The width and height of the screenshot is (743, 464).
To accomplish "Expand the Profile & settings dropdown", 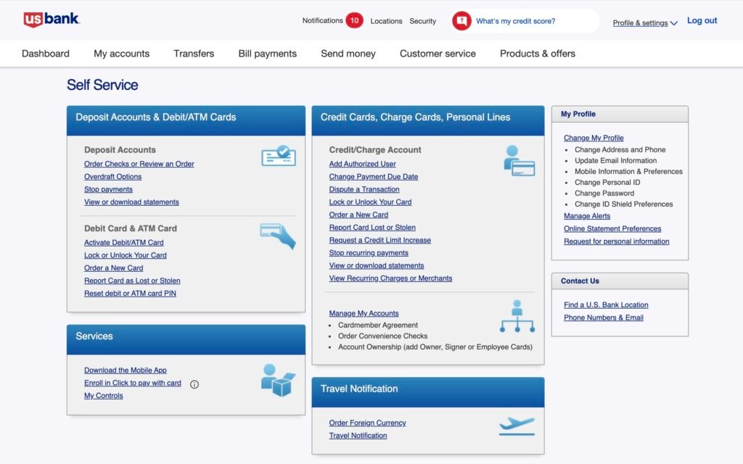I will point(644,22).
